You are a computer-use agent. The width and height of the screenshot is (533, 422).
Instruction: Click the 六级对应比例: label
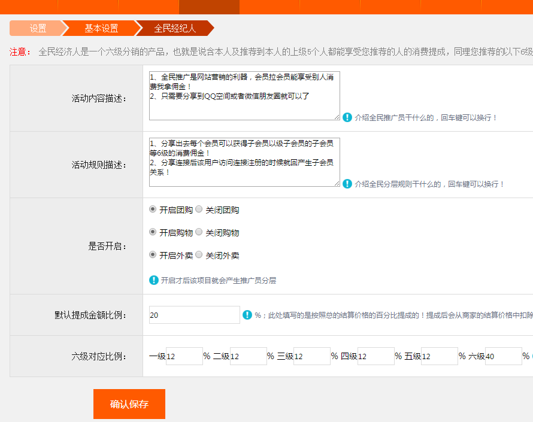[x=99, y=356]
